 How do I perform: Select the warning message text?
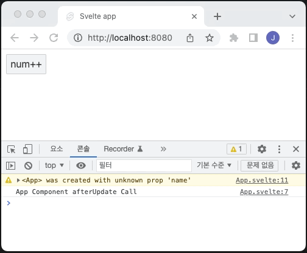[x=106, y=180]
